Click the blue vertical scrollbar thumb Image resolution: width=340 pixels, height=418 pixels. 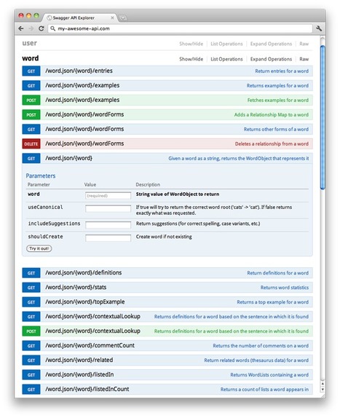coord(323,117)
